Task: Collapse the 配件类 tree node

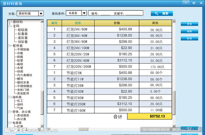Action: click(x=10, y=46)
